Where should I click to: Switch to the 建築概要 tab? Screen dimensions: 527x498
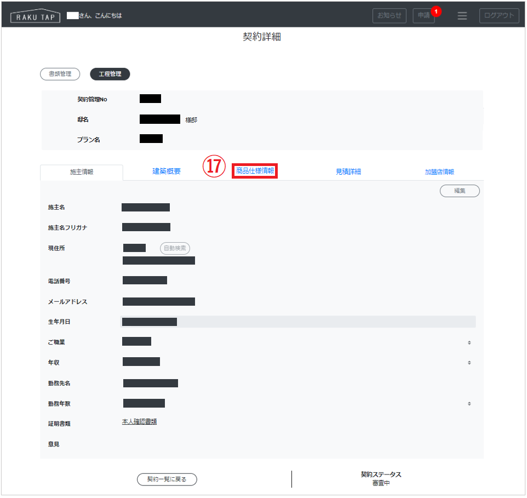tap(167, 171)
